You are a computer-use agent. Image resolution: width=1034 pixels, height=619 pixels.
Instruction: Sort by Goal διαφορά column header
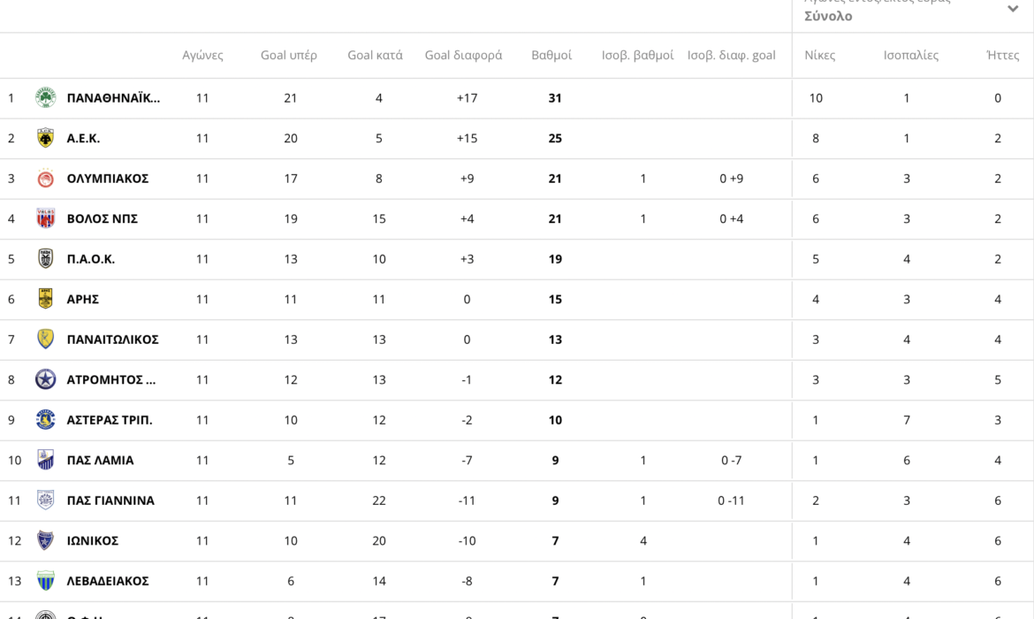pos(463,55)
